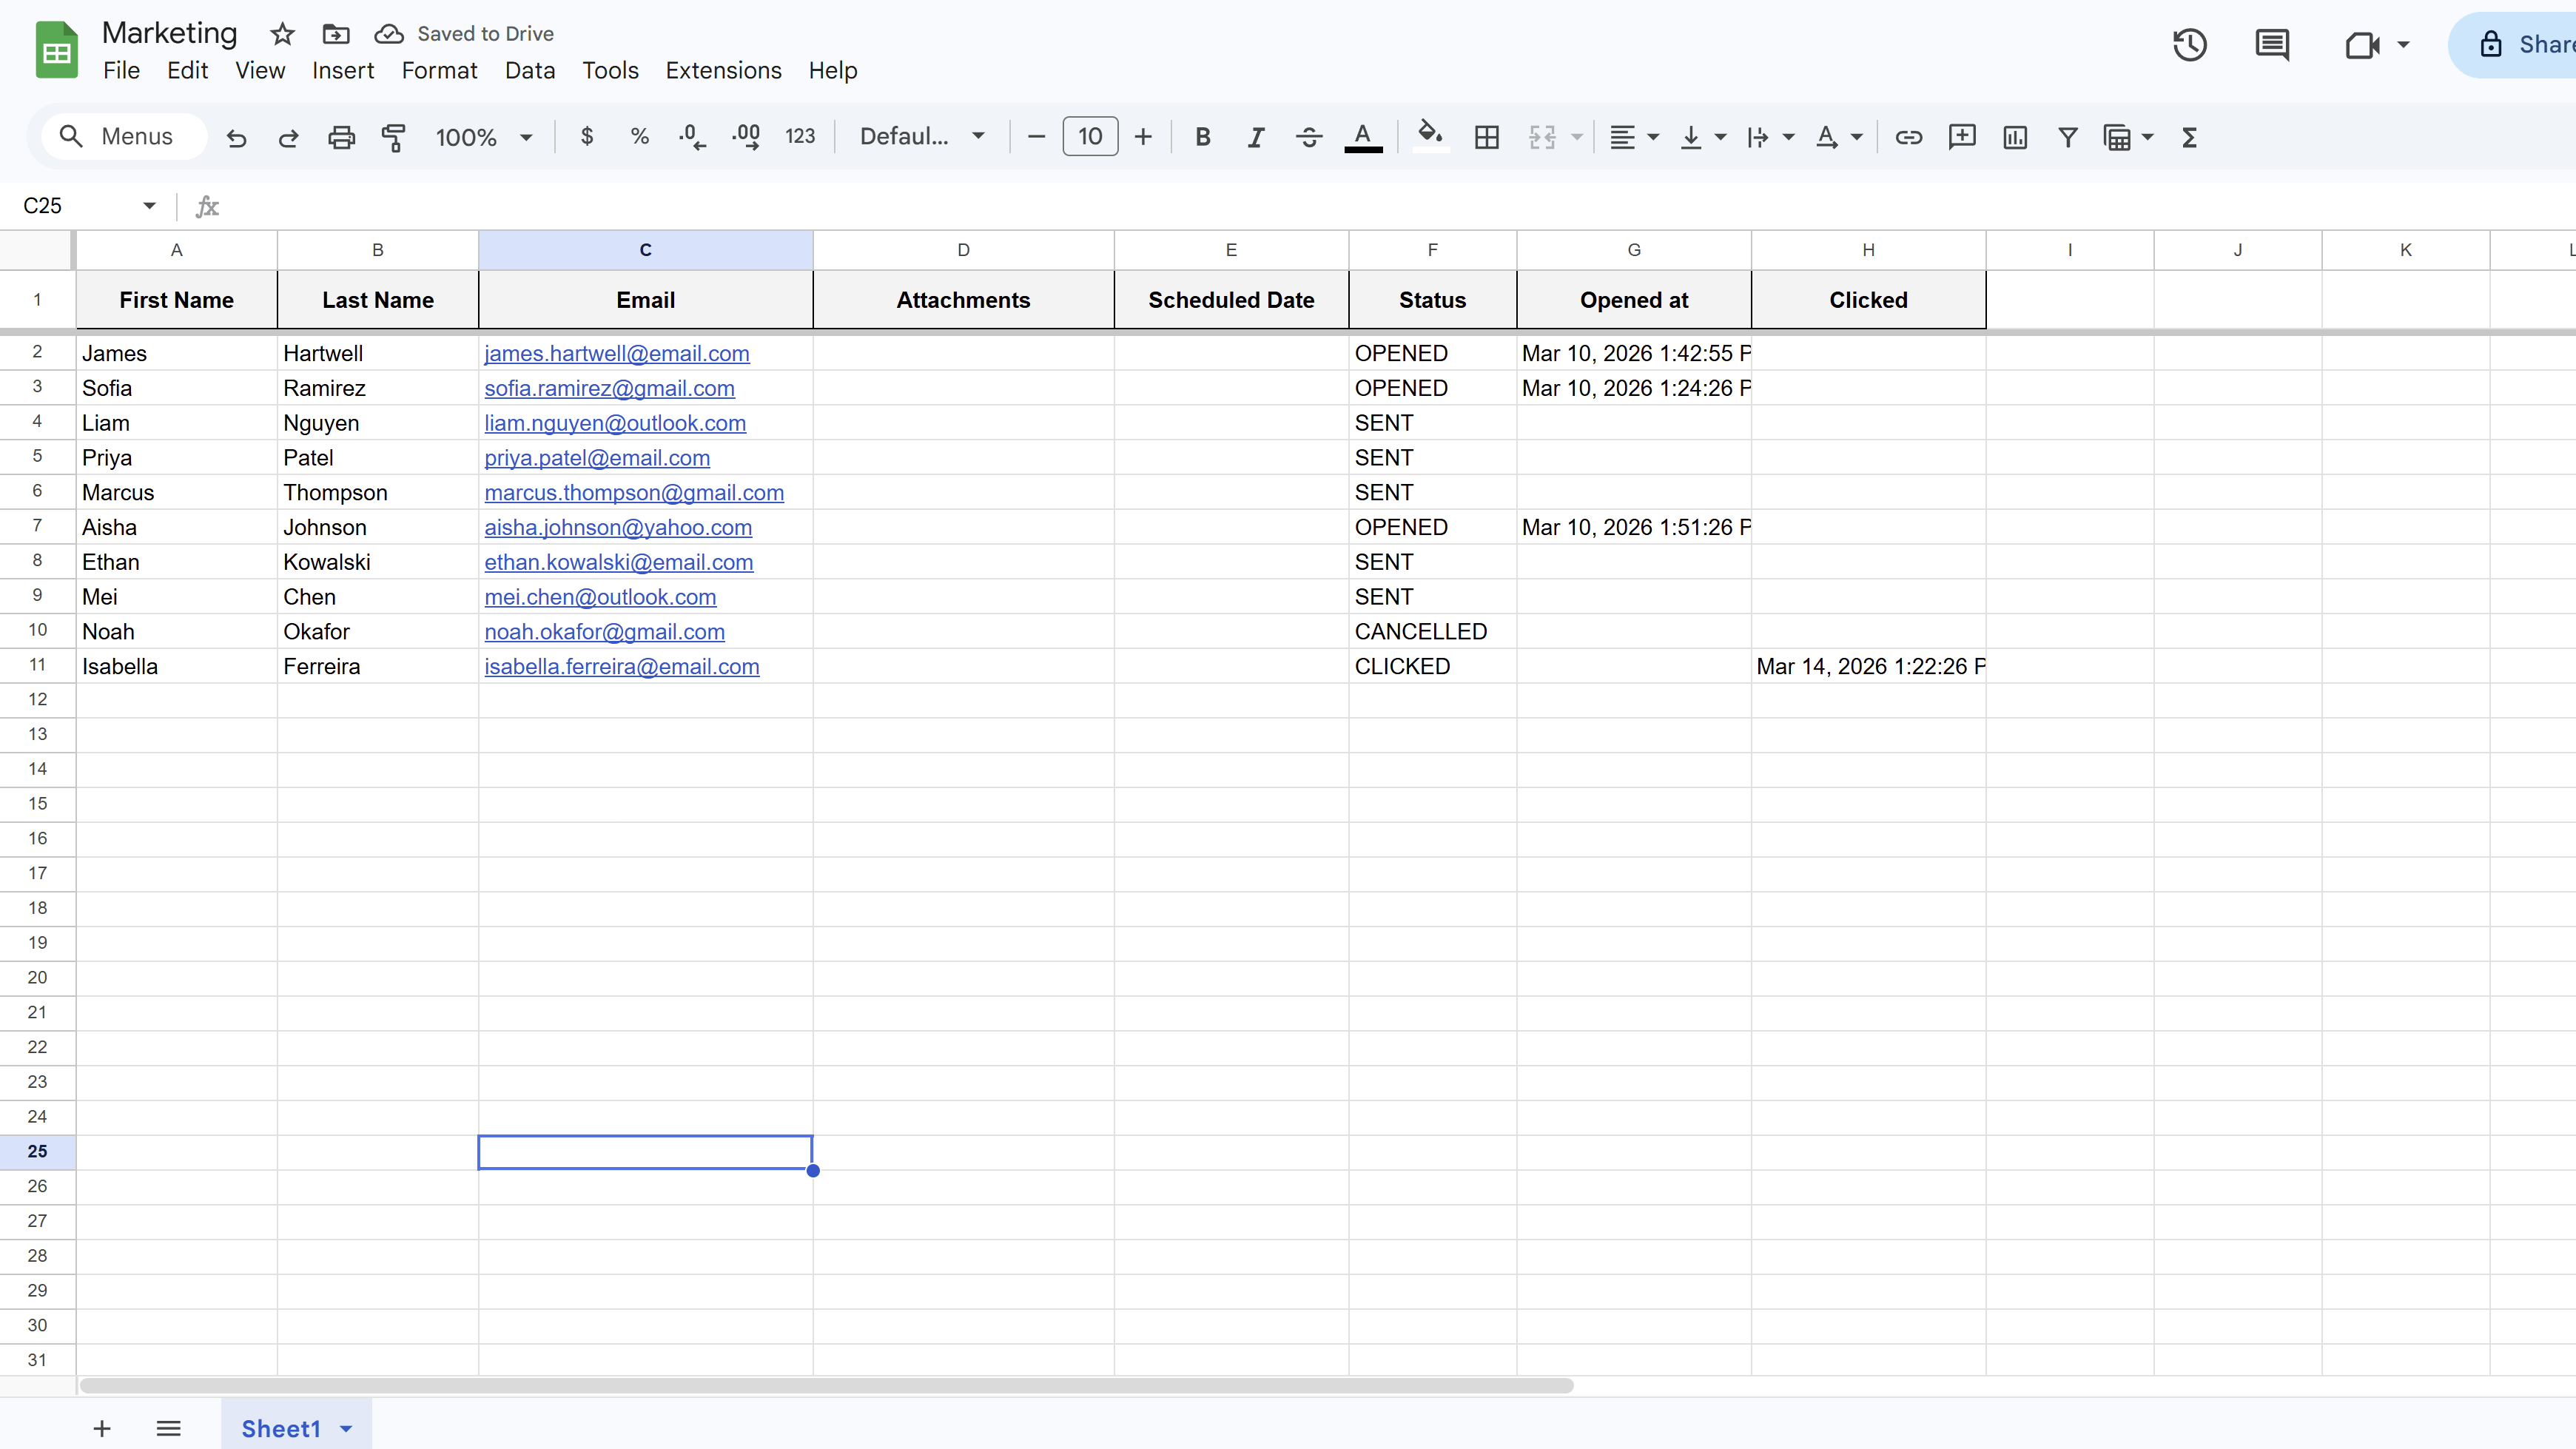Screen dimensions: 2576x1449
Task: Format value as currency
Action: tap(587, 137)
